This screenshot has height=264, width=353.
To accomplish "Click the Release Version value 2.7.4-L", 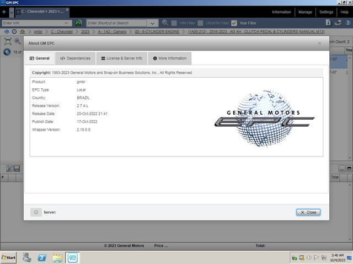I will point(82,106).
